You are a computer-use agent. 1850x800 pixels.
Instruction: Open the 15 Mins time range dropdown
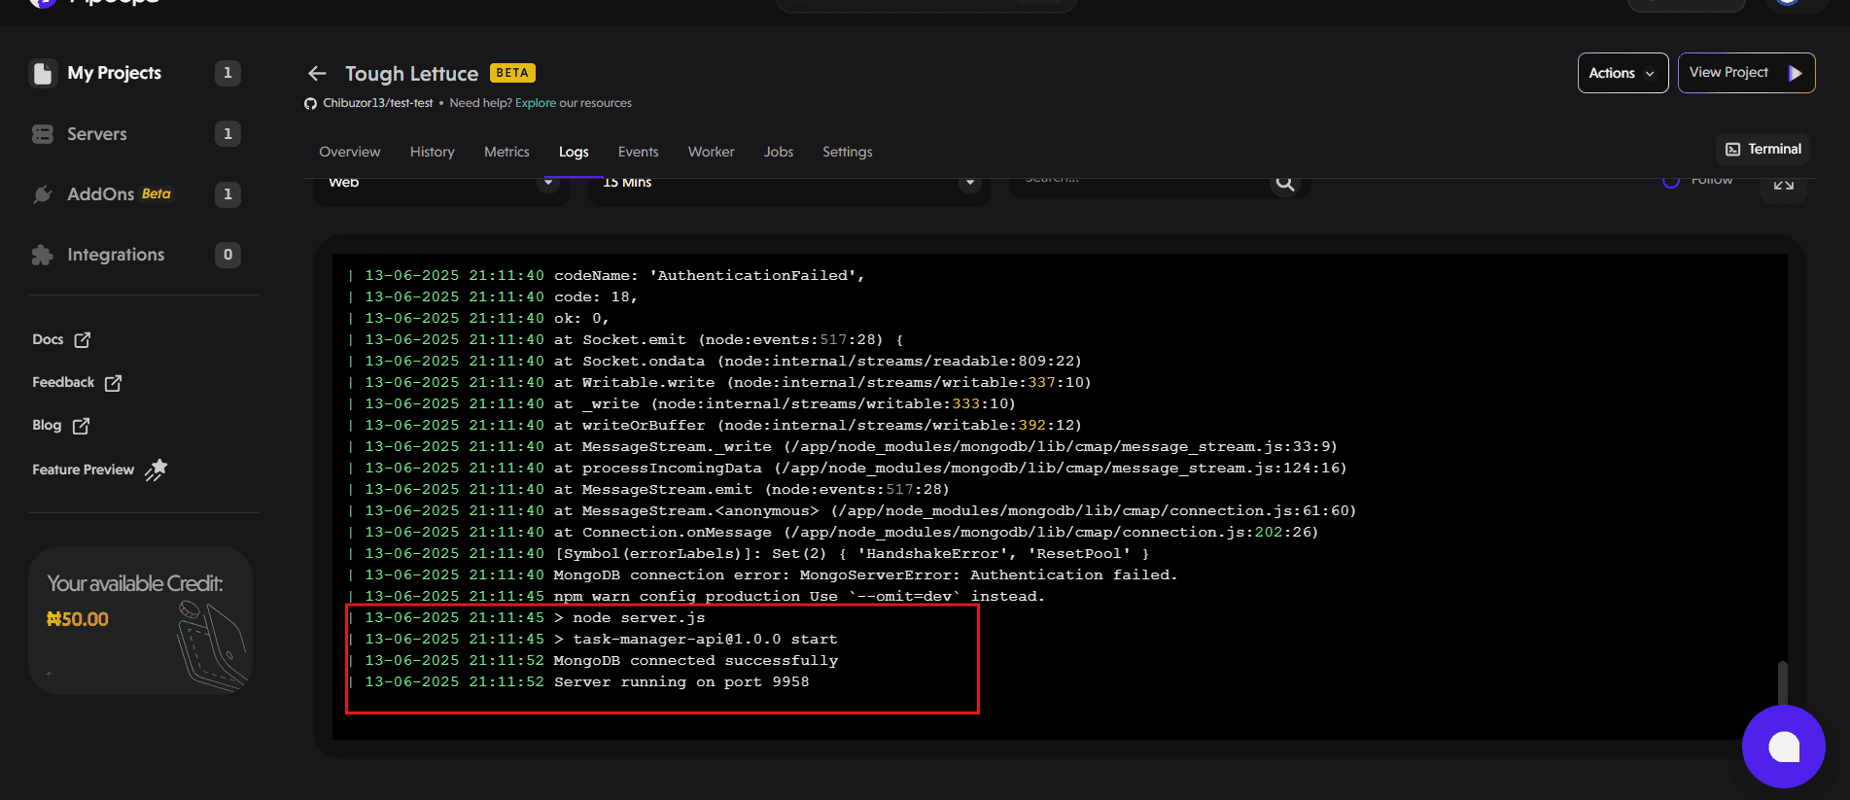[x=788, y=185]
